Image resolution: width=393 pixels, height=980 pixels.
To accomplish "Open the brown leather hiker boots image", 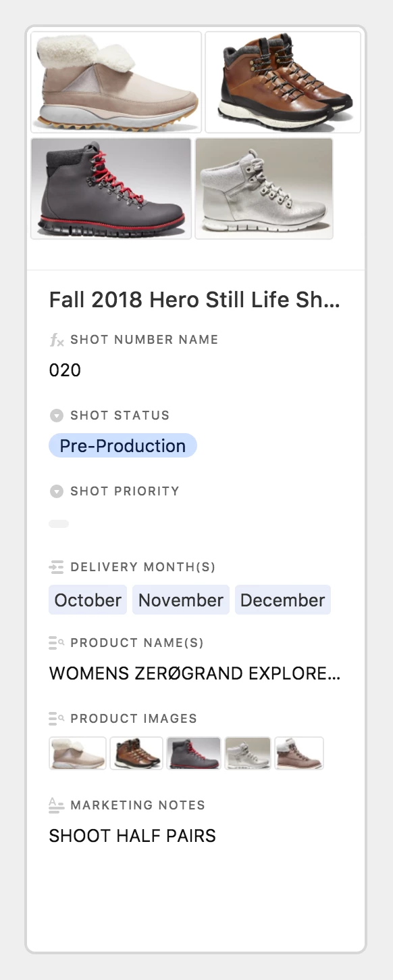I will tap(283, 82).
